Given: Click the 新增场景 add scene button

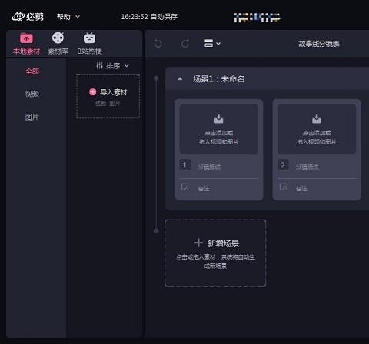Looking at the screenshot, I should tap(215, 253).
